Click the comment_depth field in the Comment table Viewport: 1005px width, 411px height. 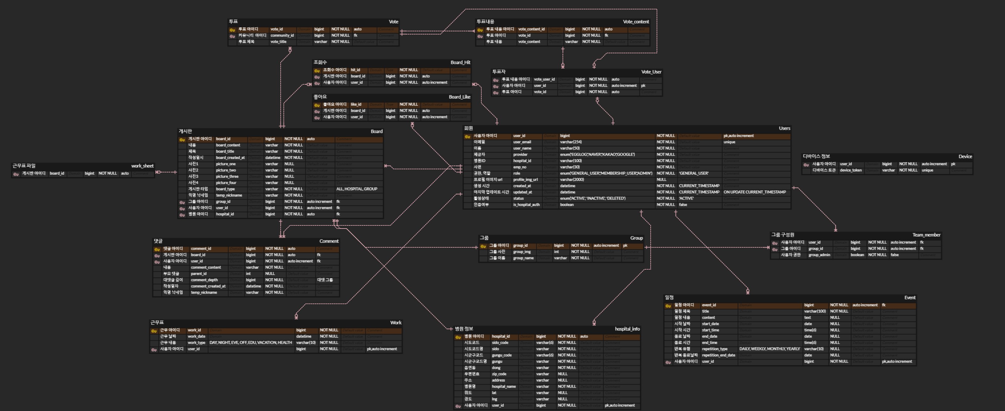click(204, 280)
